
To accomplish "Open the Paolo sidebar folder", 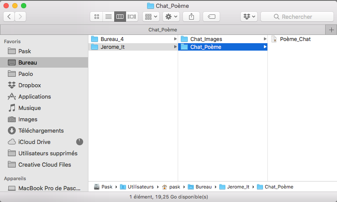I will click(x=44, y=74).
